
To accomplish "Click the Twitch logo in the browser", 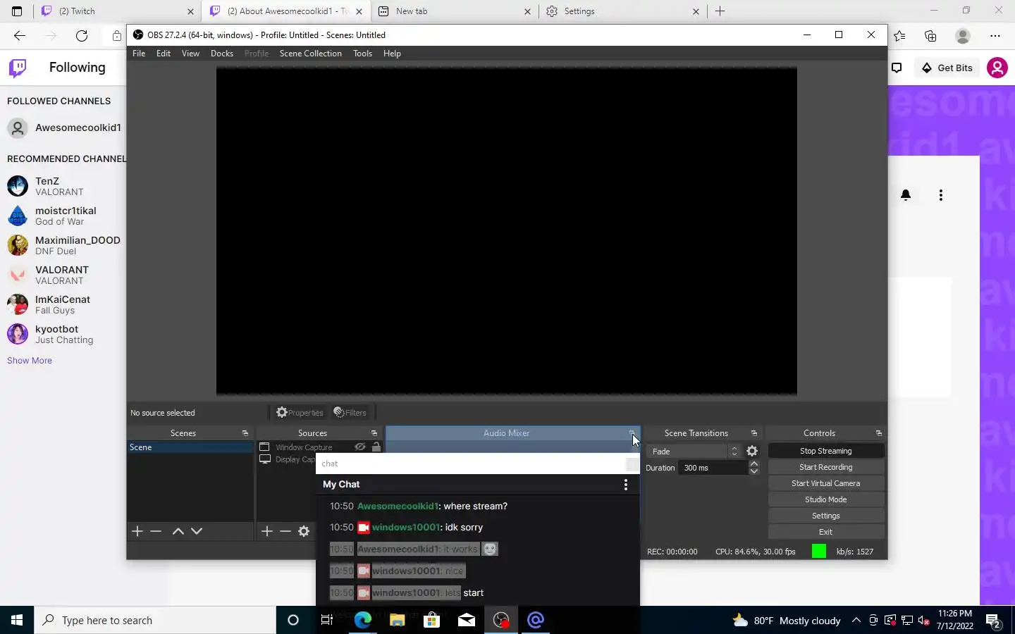I will [18, 68].
